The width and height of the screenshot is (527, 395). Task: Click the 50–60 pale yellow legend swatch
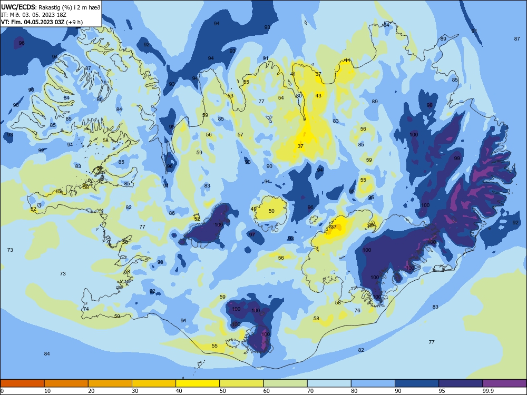[x=241, y=383]
